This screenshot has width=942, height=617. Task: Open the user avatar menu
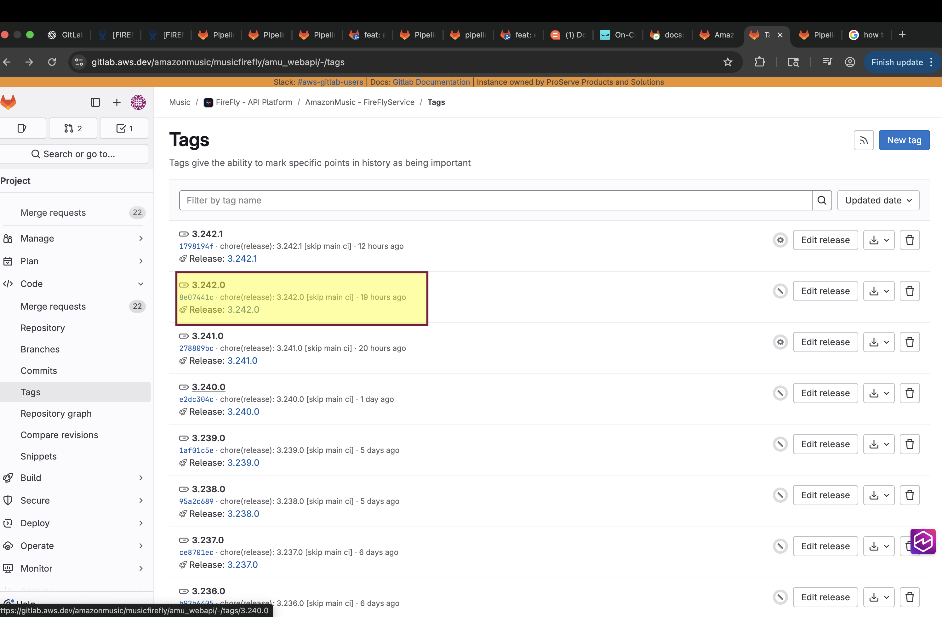(x=138, y=102)
